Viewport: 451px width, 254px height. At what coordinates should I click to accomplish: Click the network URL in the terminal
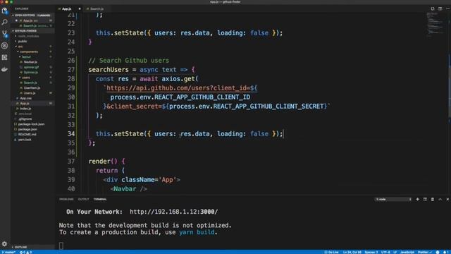coord(174,212)
